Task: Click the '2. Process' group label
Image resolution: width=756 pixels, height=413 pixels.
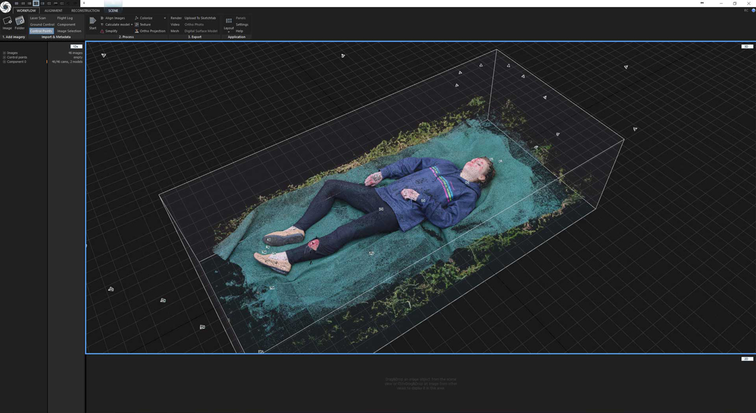Action: pos(126,37)
